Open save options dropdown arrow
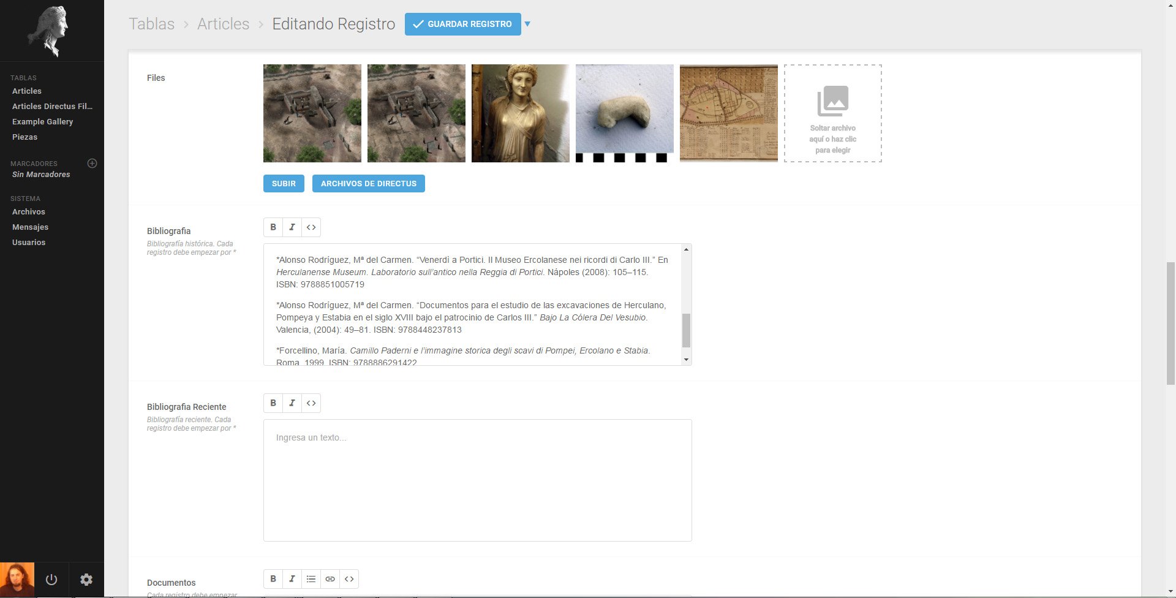The width and height of the screenshot is (1176, 598). click(x=527, y=24)
